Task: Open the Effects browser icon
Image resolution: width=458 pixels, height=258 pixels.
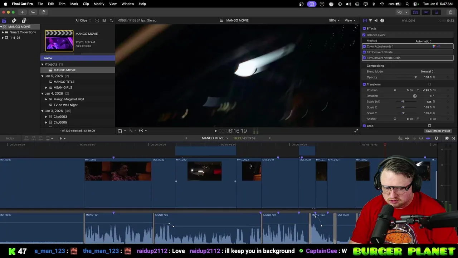Action: coord(447,138)
